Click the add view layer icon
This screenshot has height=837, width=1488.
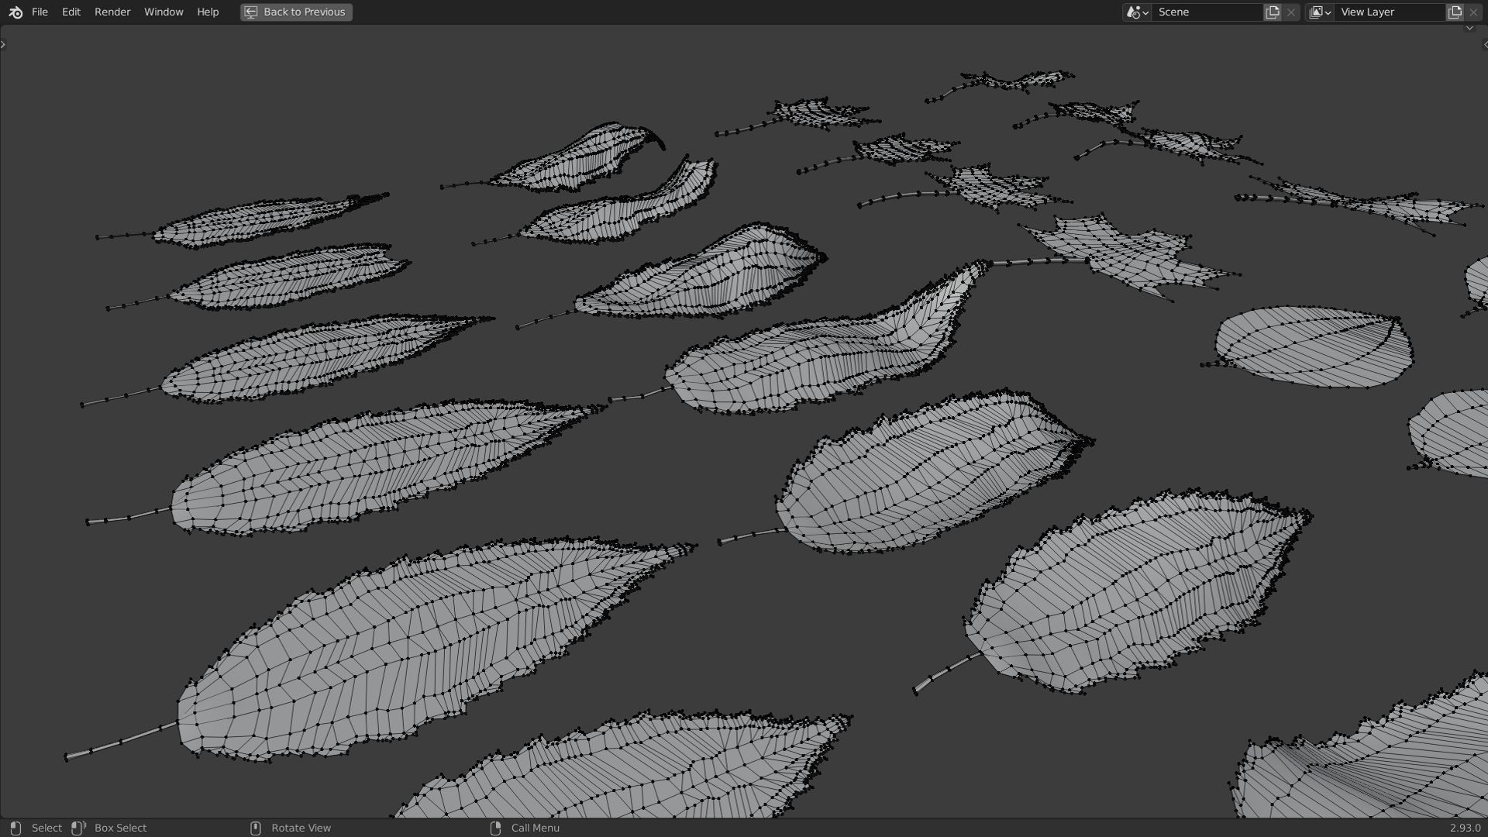click(1455, 12)
